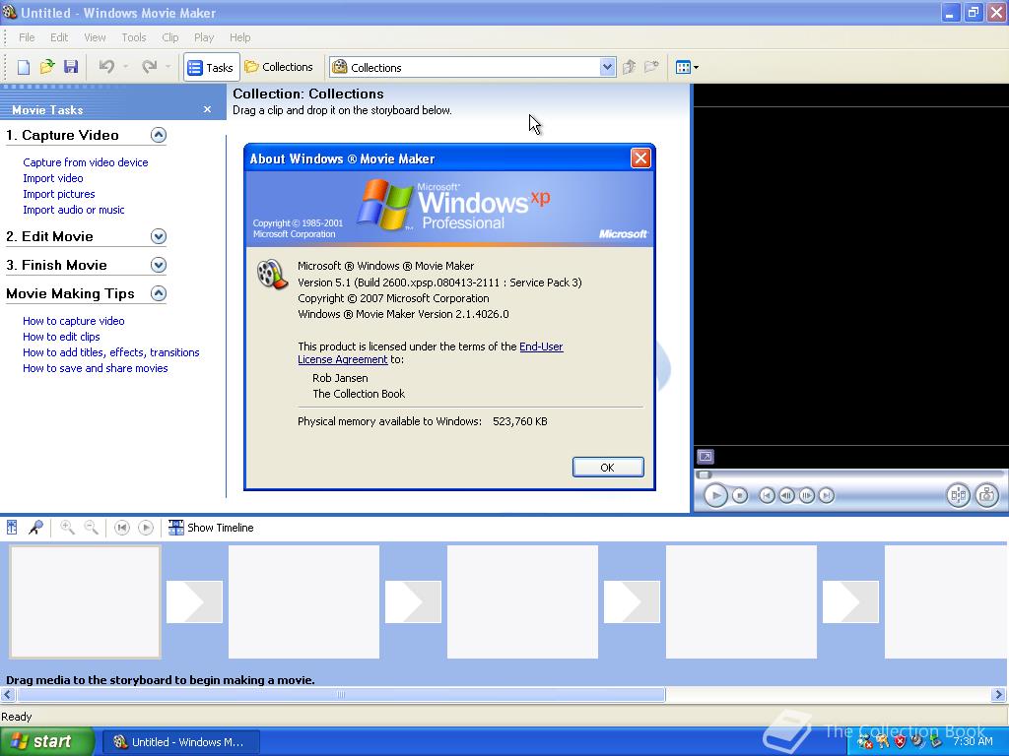Screen dimensions: 1009x756
Task: Click the Next Frame button
Action: click(806, 496)
